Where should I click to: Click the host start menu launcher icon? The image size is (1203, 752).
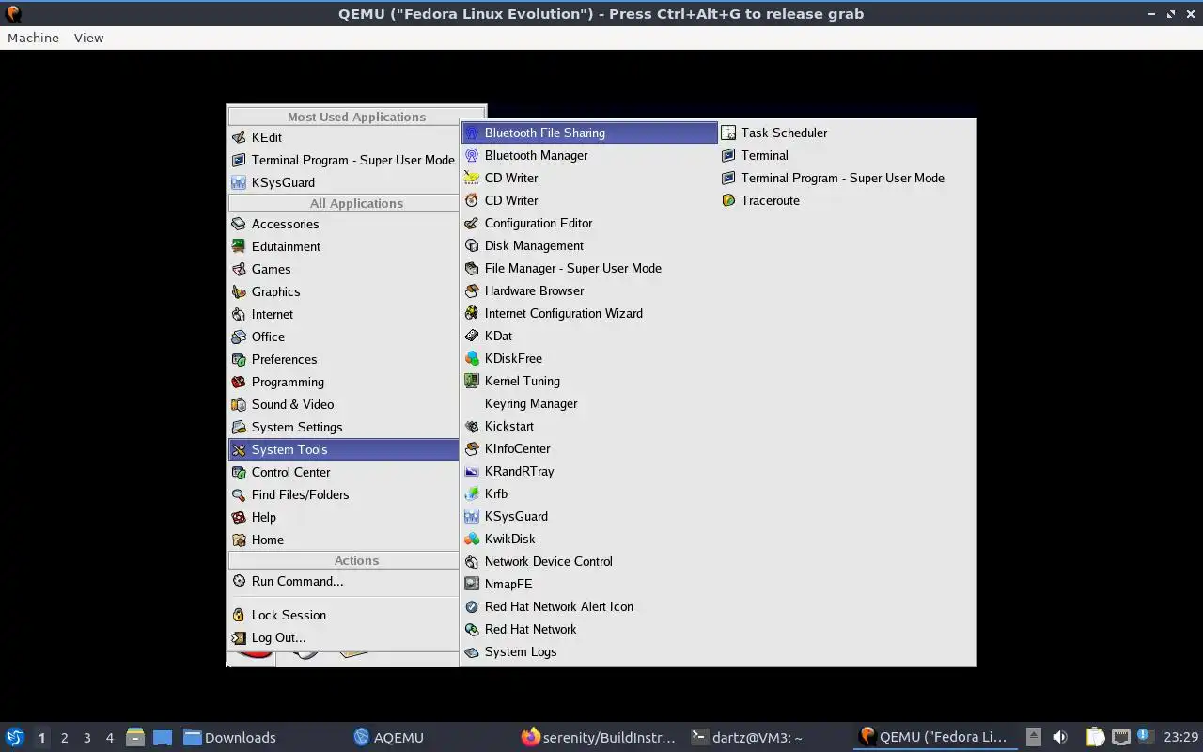[14, 738]
